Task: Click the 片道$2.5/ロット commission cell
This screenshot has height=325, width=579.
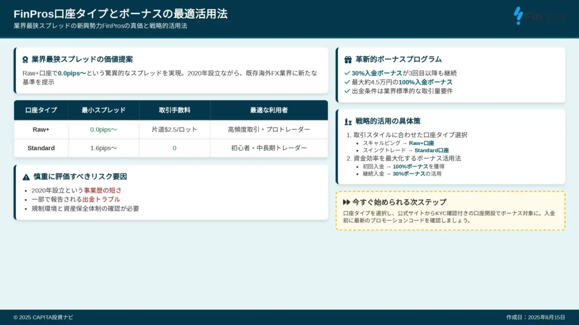Action: [175, 129]
